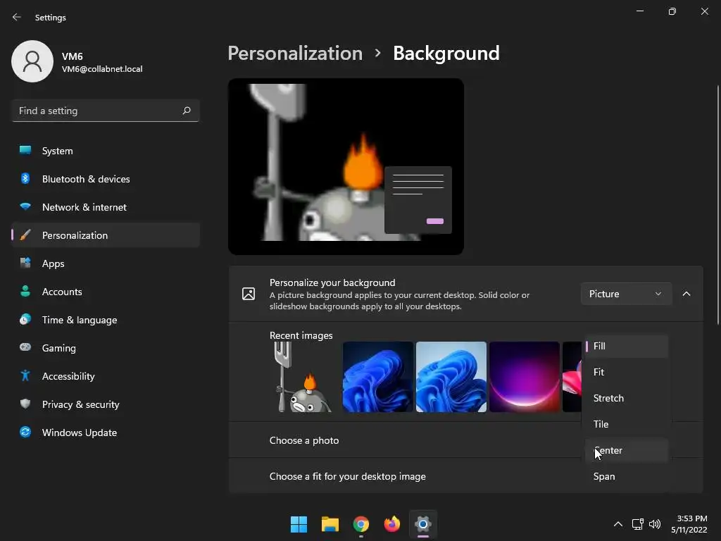Select the purple glow wallpaper thumbnail

tap(525, 377)
